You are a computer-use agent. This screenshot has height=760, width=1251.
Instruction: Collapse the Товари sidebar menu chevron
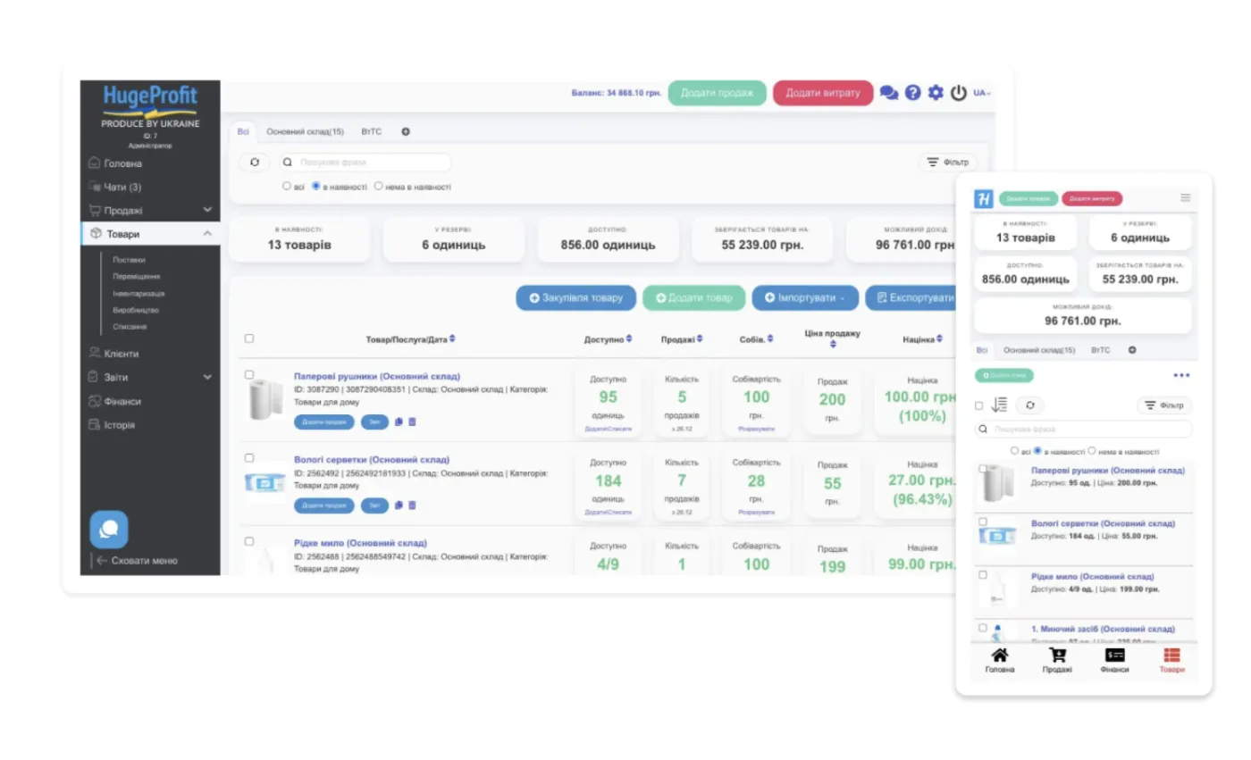pos(207,234)
